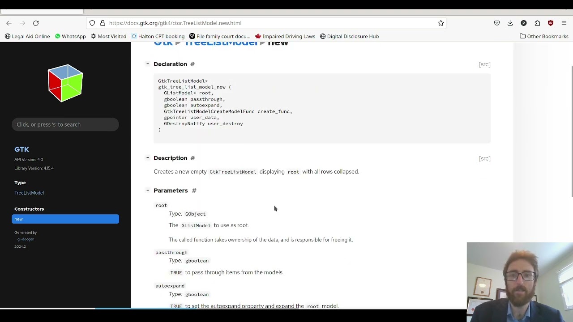Reload the page with the refresh icon
Screen dimensions: 573x322
tap(36, 23)
